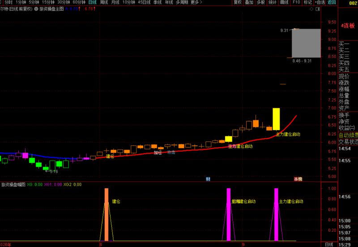The width and height of the screenshot is (358, 247).
Task: Click the 返回 back button
Action: click(332, 2)
